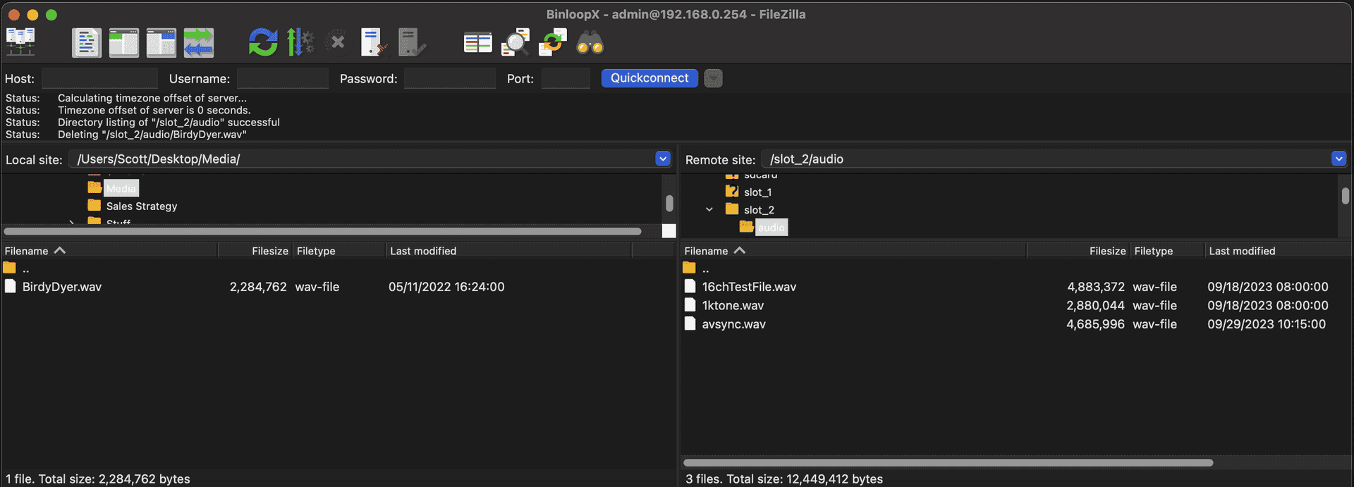Toggle remote directory tree display

(161, 43)
